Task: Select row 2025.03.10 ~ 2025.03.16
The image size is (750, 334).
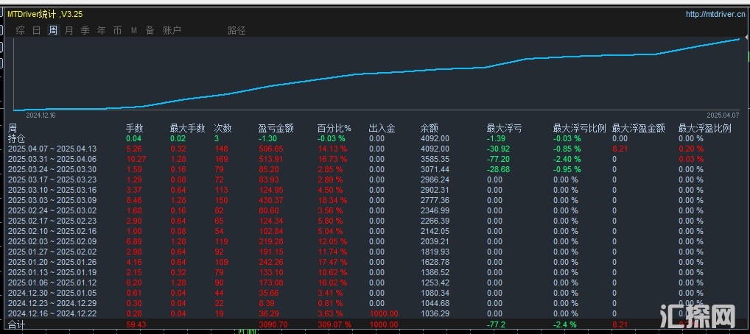Action: click(375, 191)
